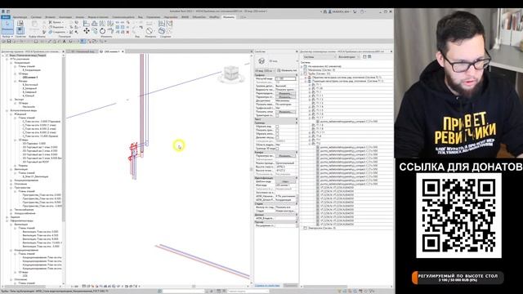Switch to the 'Изменить' ribbon tab
The height and width of the screenshot is (294, 523).
(229, 17)
